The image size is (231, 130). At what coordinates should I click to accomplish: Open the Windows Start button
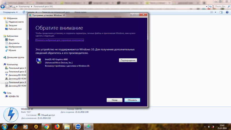tap(5, 127)
